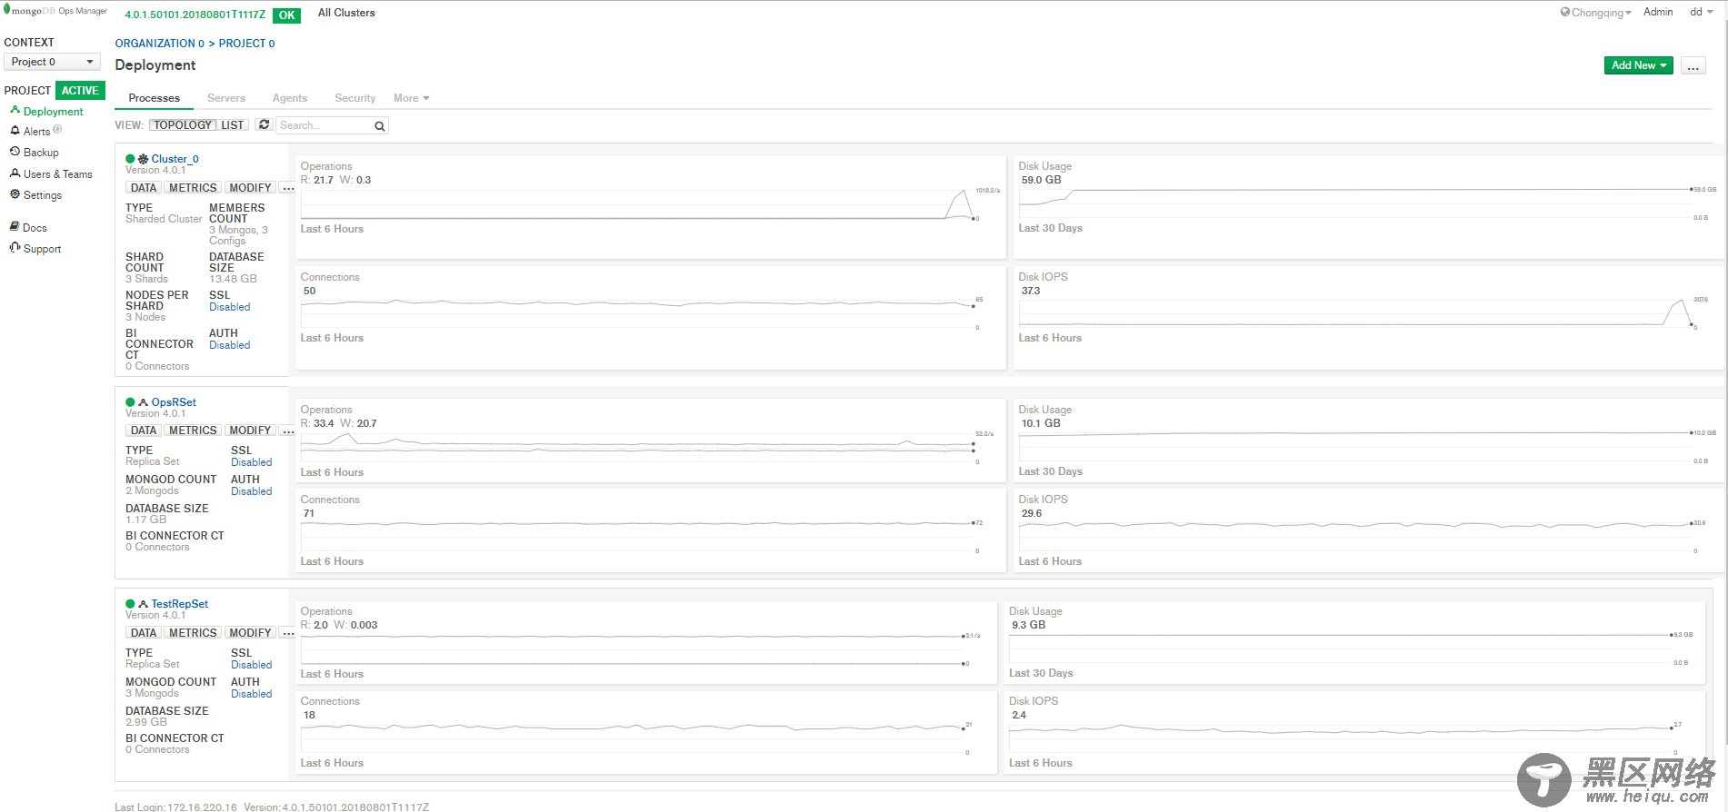Switch view to TOPOLOGY
The image size is (1728, 812).
[x=182, y=125]
